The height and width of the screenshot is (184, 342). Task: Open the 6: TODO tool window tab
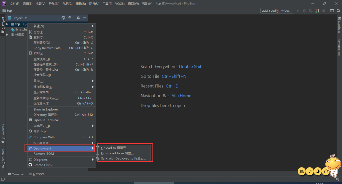pos(37,174)
